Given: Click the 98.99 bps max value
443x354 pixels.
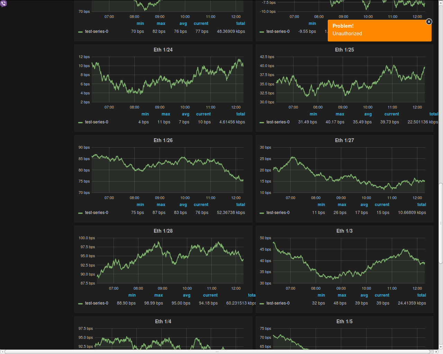Looking at the screenshot, I should pyautogui.click(x=154, y=303).
